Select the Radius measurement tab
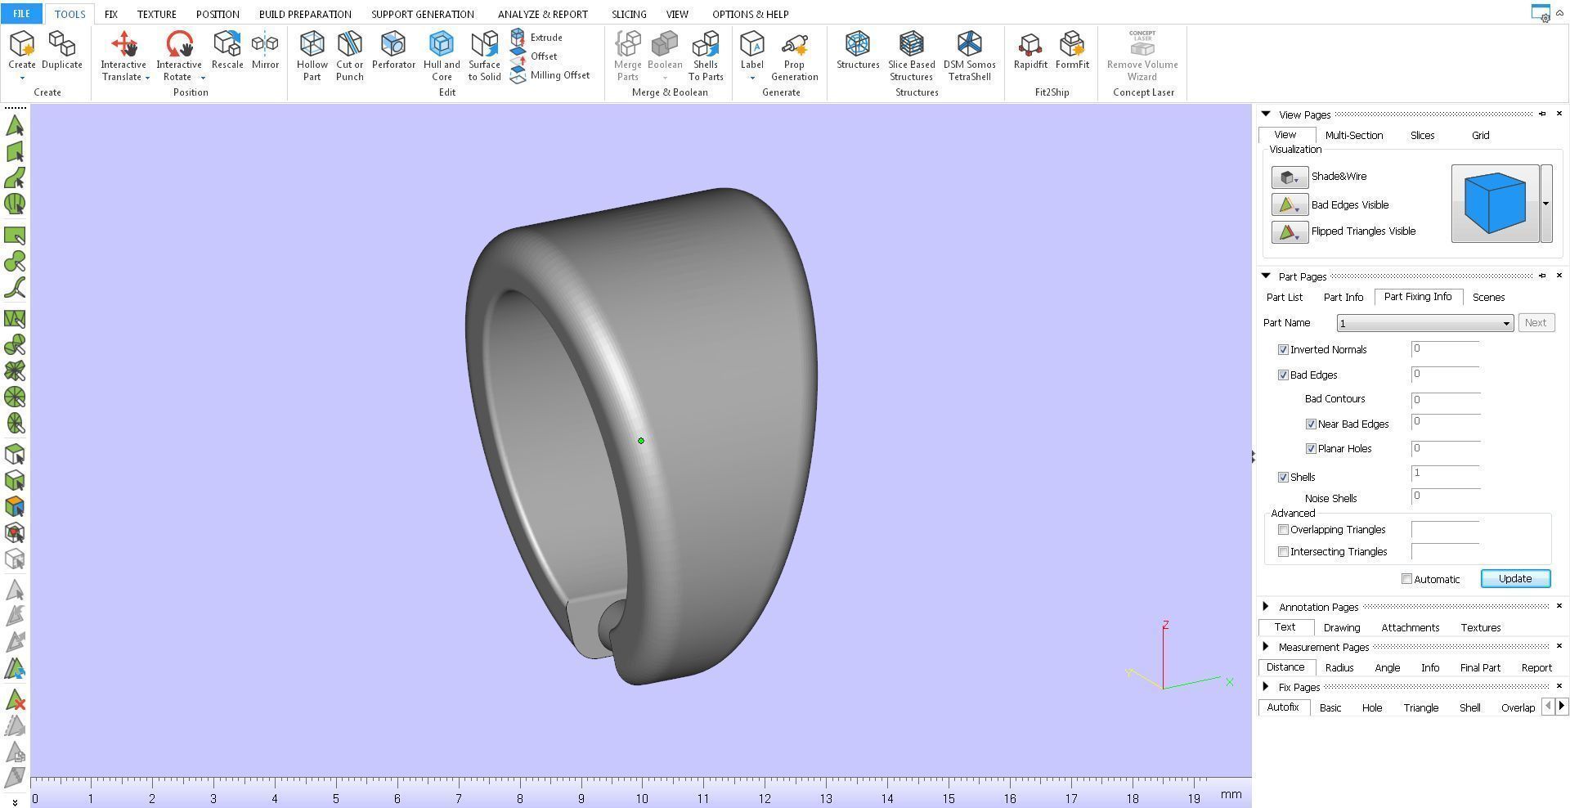This screenshot has width=1570, height=808. coord(1339,668)
